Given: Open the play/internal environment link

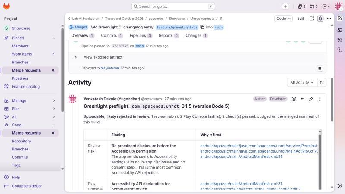Looking at the screenshot, I should click(x=110, y=68).
